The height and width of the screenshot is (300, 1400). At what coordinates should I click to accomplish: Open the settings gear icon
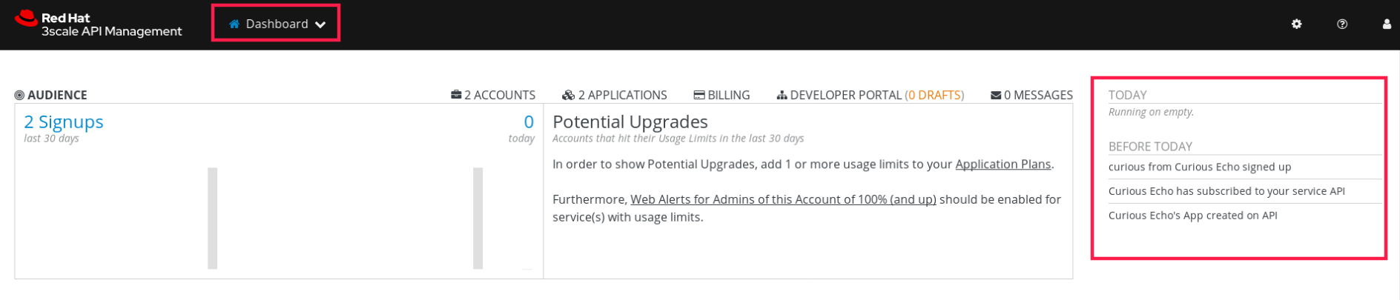click(1296, 24)
